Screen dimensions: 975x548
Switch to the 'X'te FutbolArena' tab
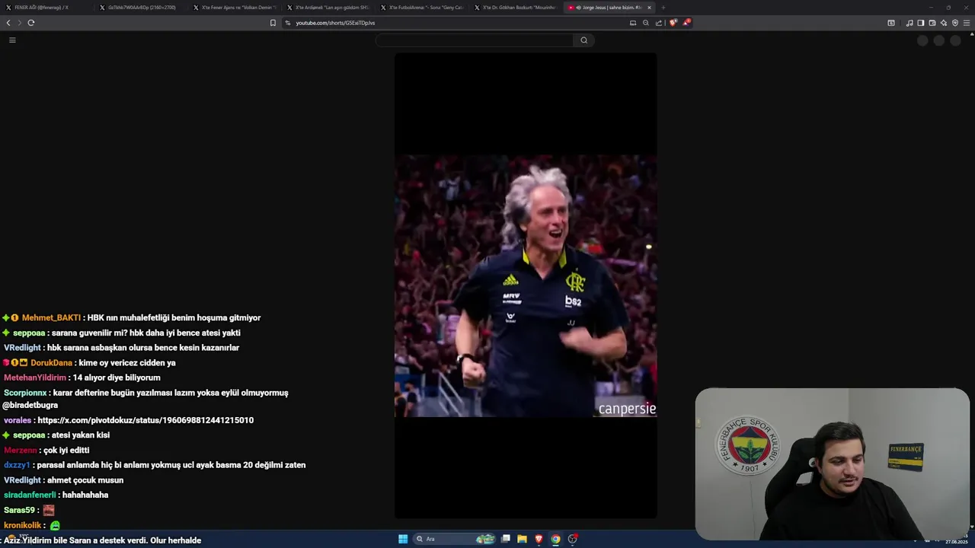pyautogui.click(x=422, y=8)
